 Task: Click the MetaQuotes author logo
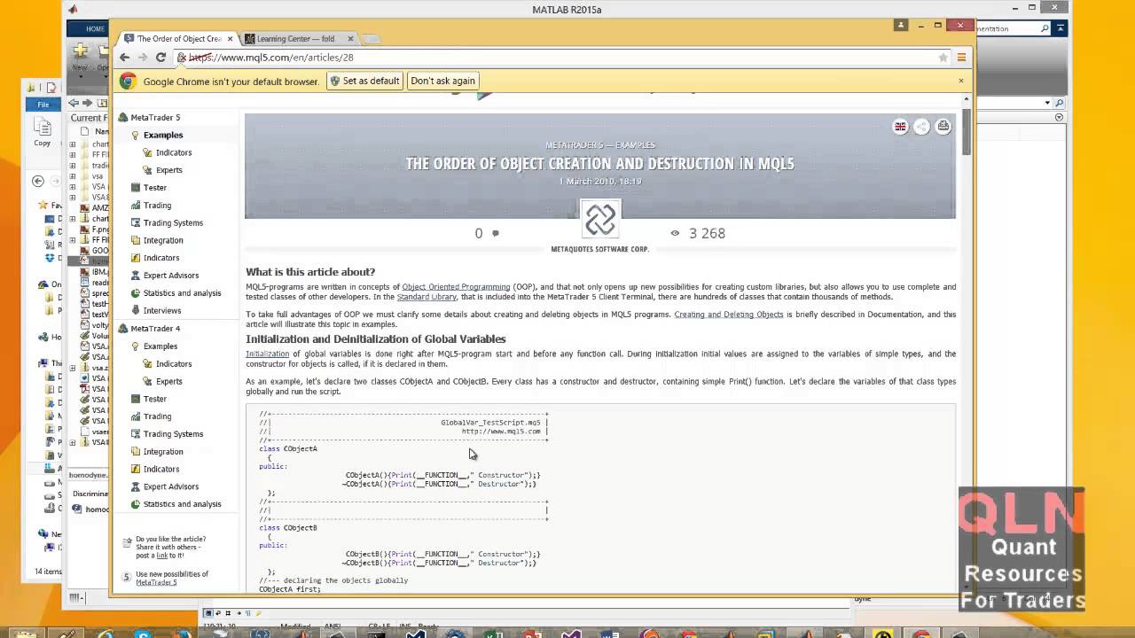(x=600, y=219)
